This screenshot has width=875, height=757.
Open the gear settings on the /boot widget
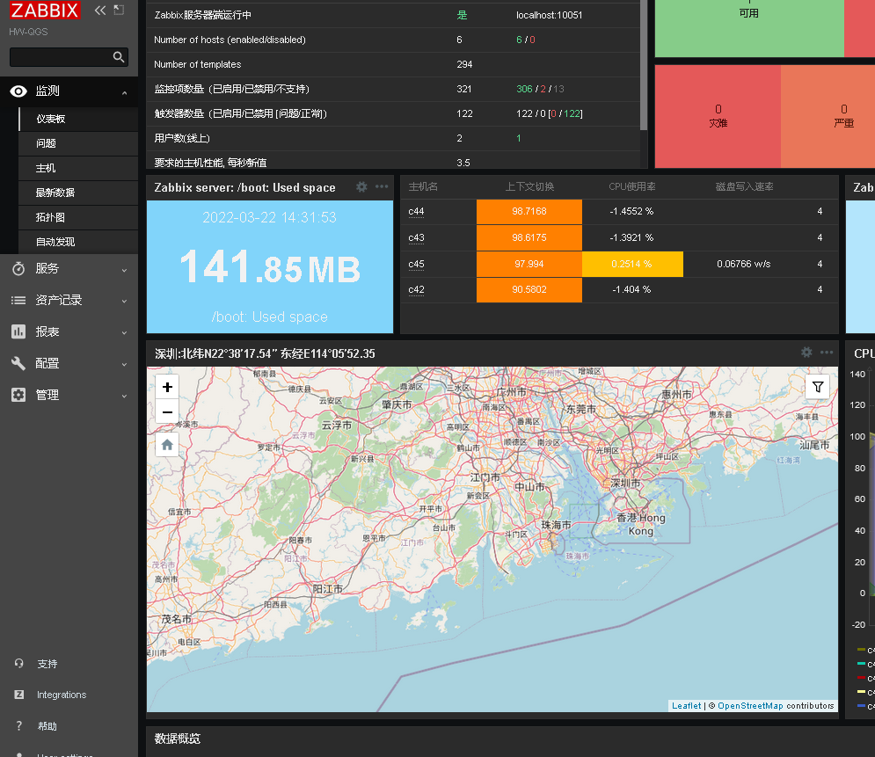(x=361, y=186)
